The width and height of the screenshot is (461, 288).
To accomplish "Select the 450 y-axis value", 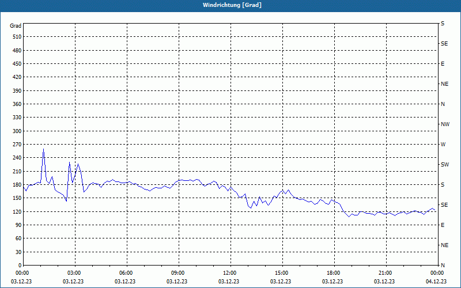I will (17, 64).
